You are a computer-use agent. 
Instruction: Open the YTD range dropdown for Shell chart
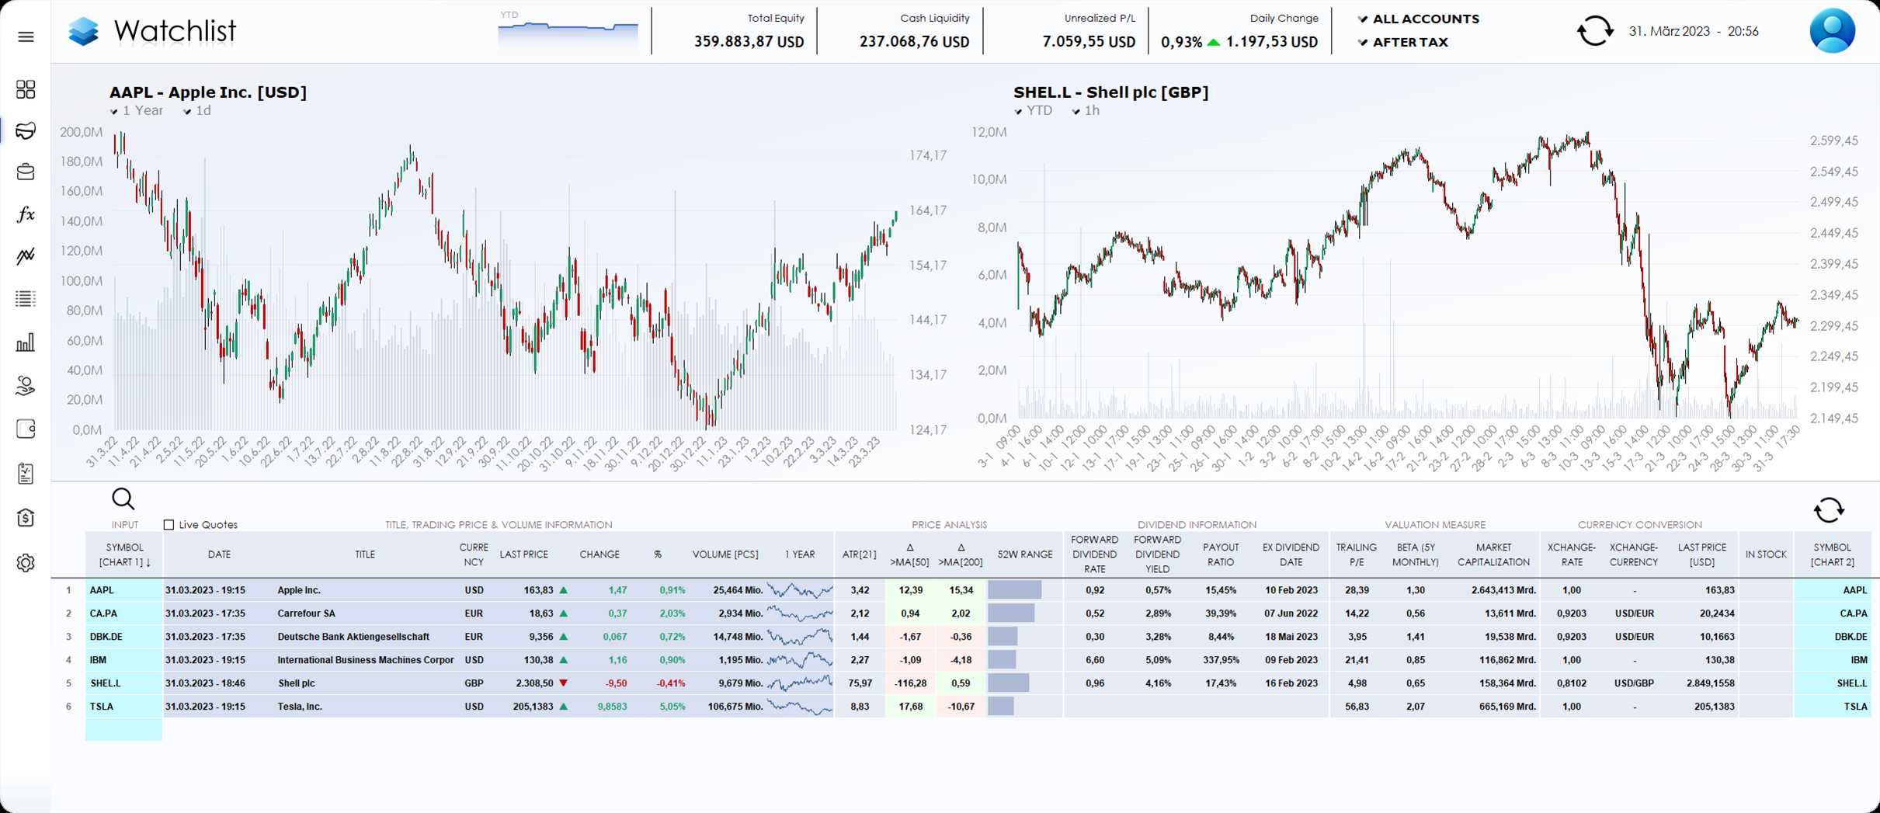coord(1034,110)
